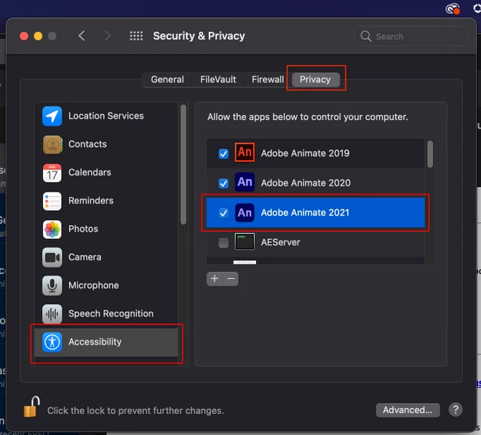The width and height of the screenshot is (481, 435).
Task: Select the Adobe Animate 2020 name
Action: [306, 183]
